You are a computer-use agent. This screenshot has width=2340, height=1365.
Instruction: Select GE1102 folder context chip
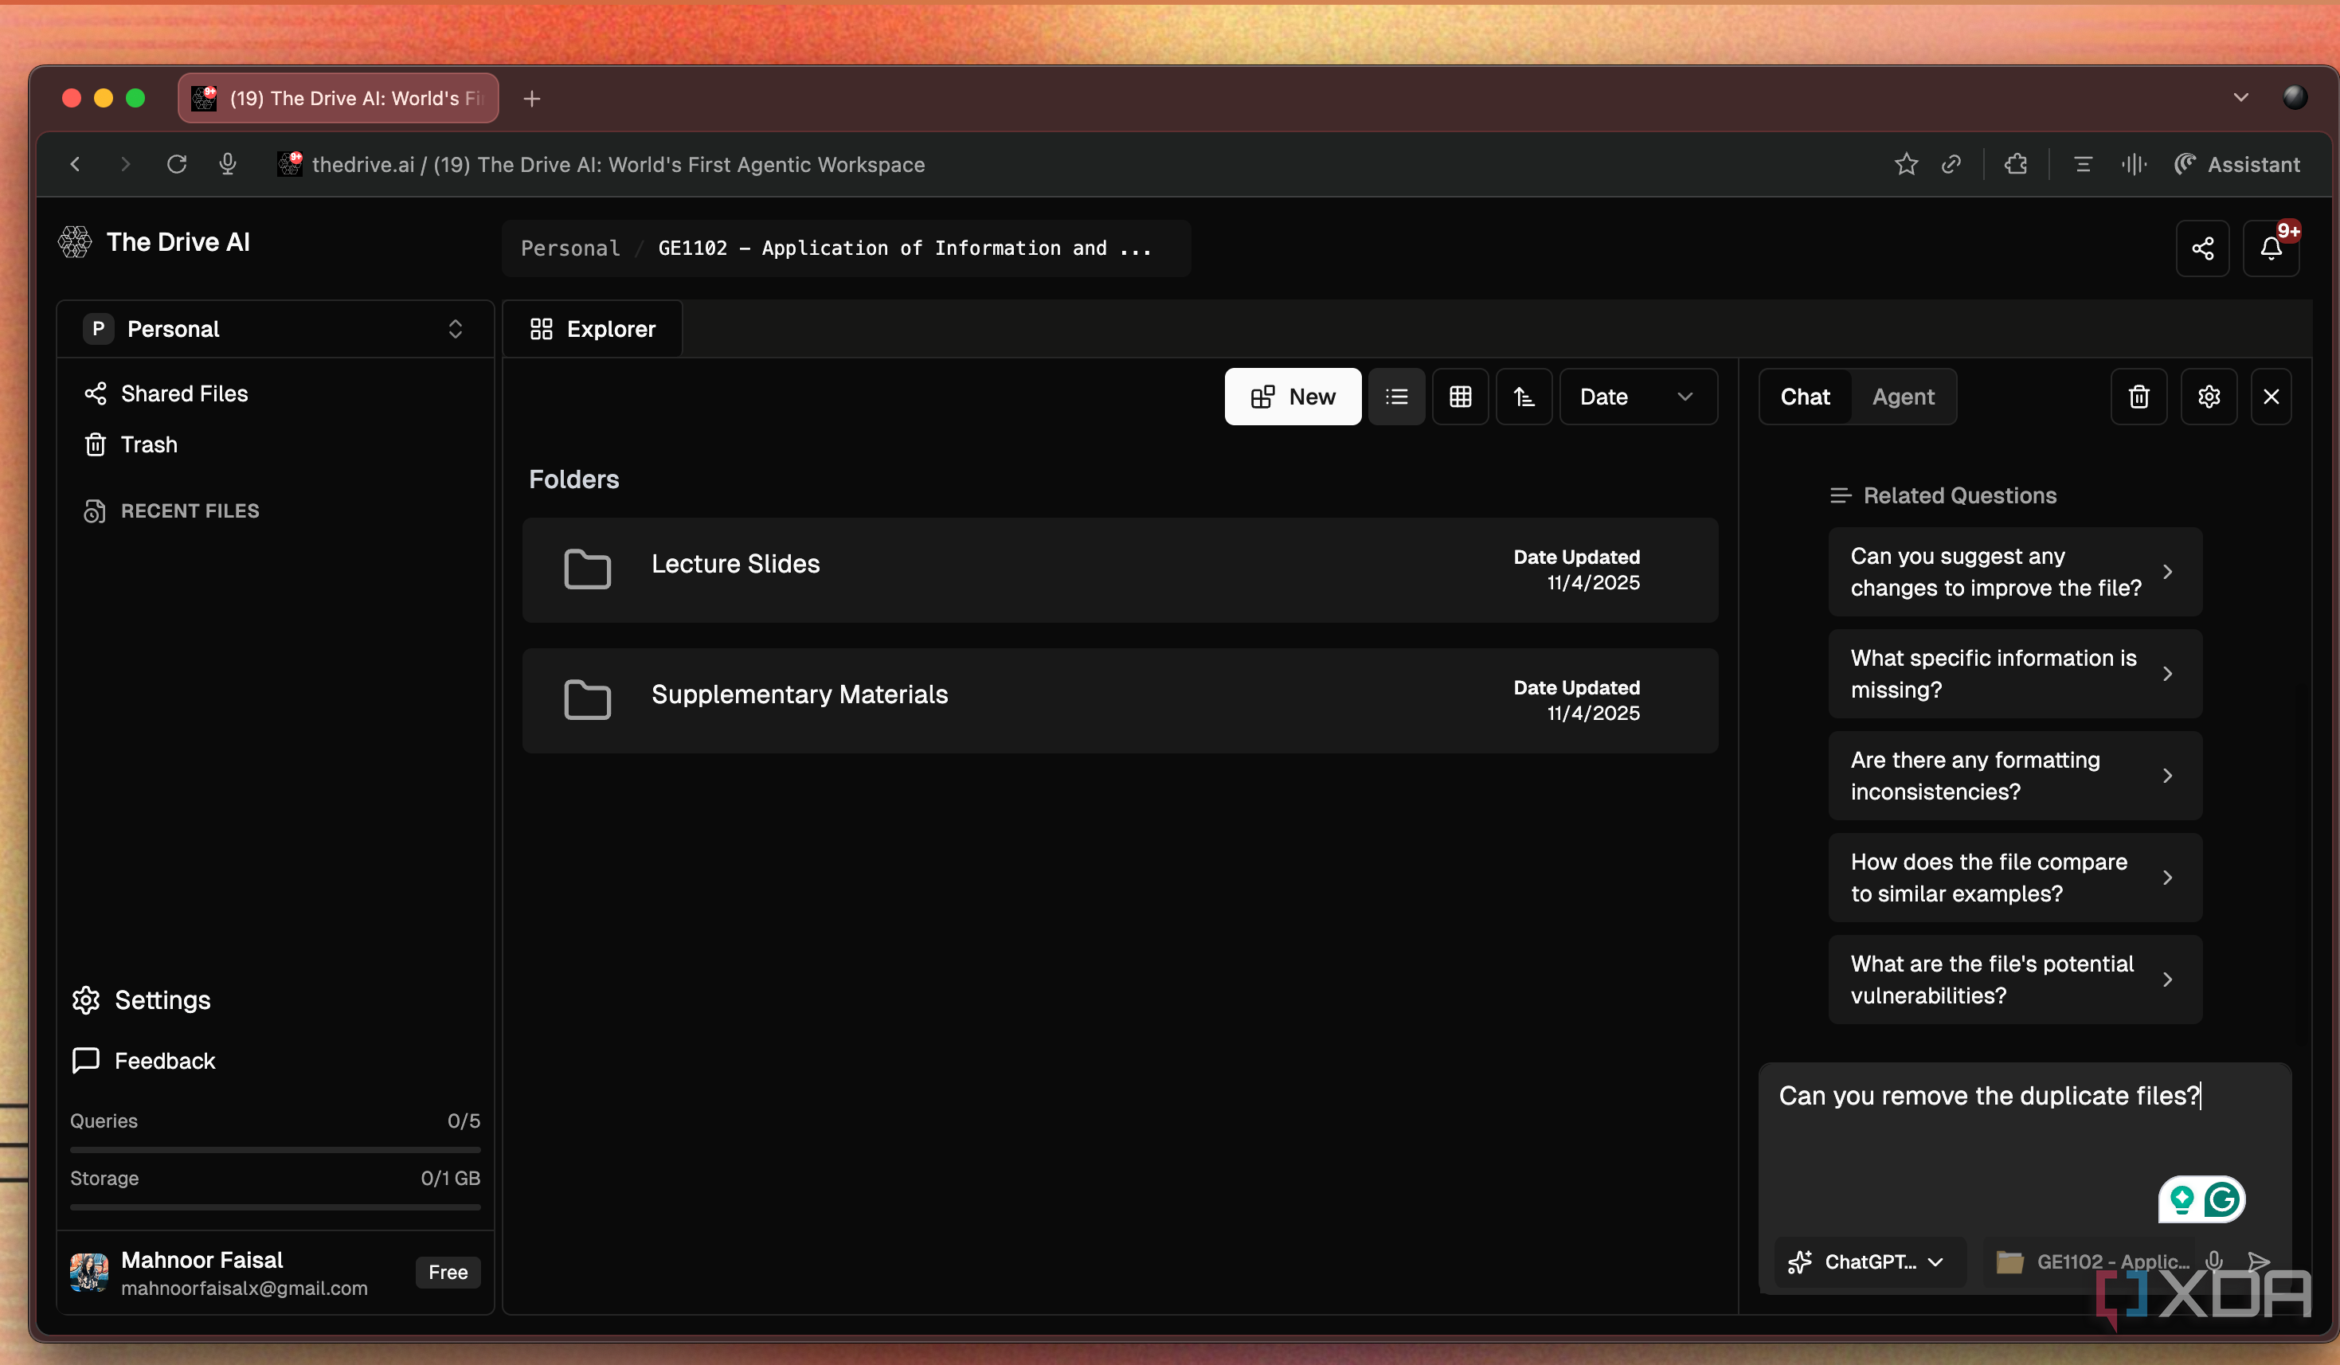click(x=2092, y=1261)
